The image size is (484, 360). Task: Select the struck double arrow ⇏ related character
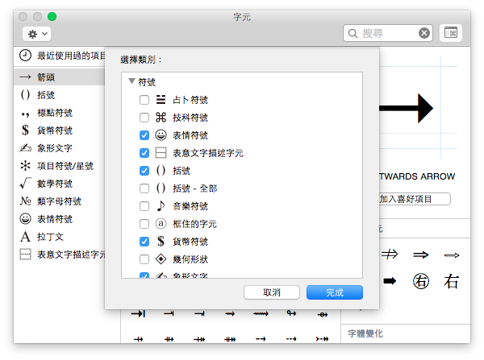click(x=390, y=254)
